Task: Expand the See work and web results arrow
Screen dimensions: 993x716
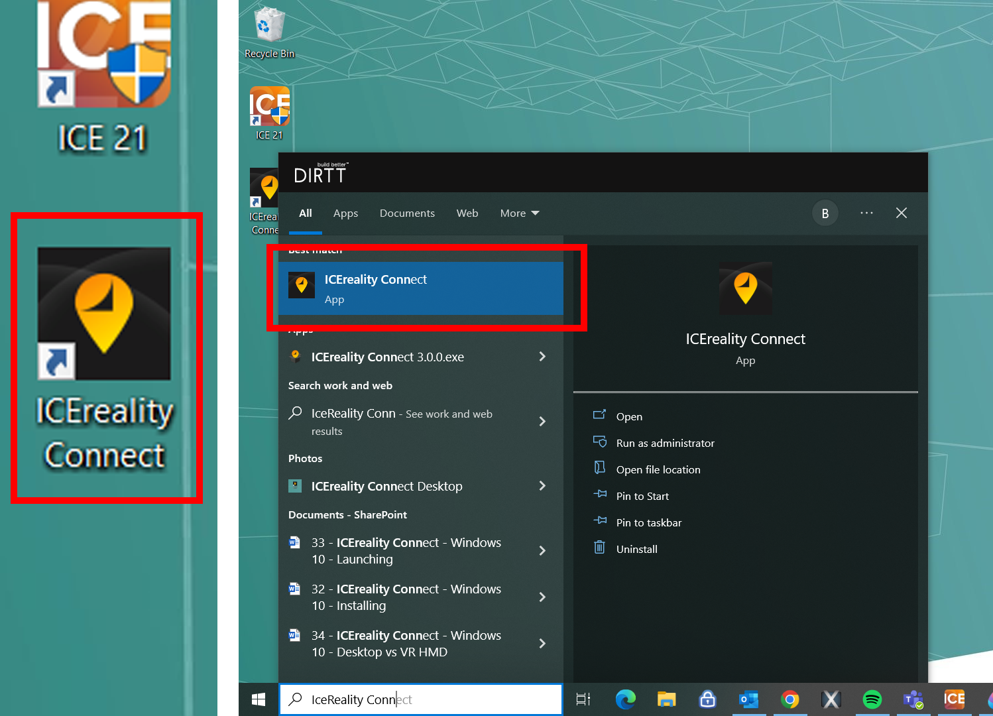Action: click(x=542, y=422)
